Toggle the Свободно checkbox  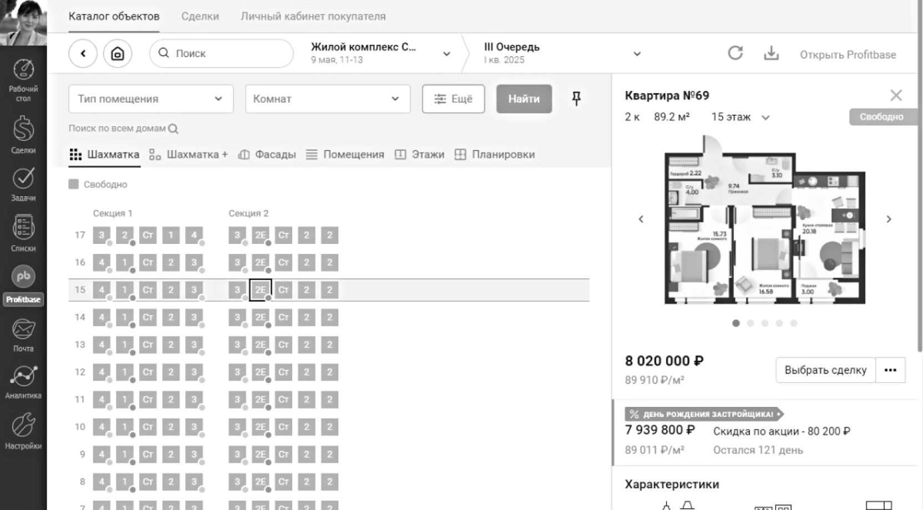click(74, 184)
